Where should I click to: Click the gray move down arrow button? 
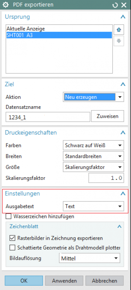click(x=119, y=41)
